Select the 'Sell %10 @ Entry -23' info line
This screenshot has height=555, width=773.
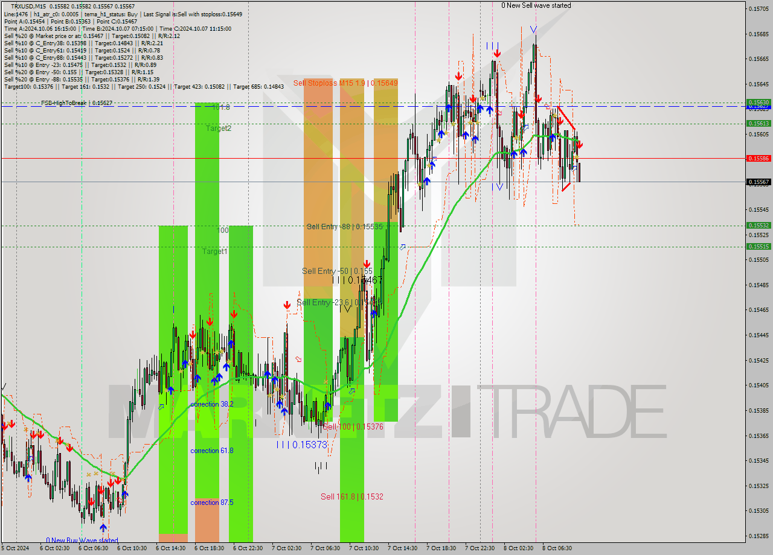click(80, 65)
